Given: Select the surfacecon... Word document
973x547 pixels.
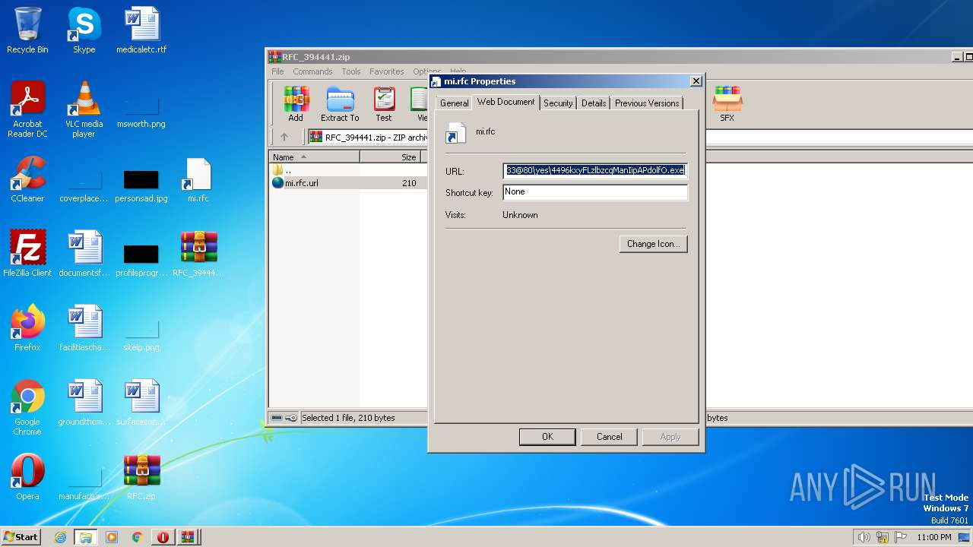Looking at the screenshot, I should tap(141, 403).
